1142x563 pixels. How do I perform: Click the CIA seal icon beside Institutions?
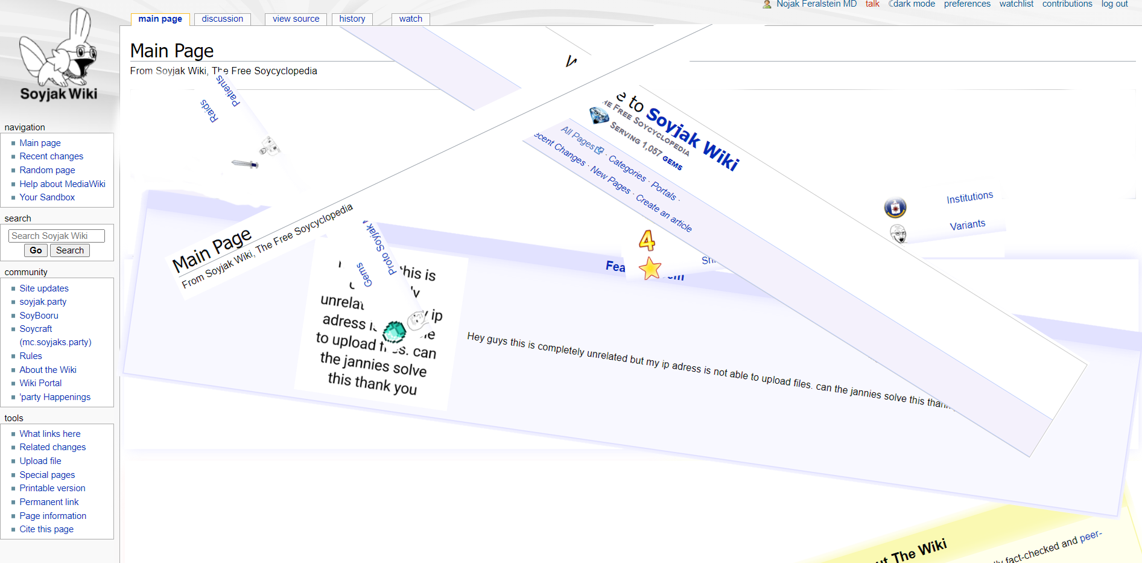pos(895,208)
